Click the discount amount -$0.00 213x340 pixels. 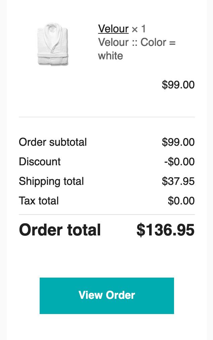[179, 162]
